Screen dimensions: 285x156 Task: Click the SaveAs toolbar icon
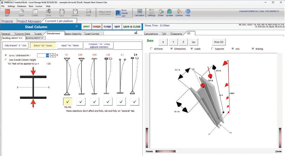[x=75, y=13]
